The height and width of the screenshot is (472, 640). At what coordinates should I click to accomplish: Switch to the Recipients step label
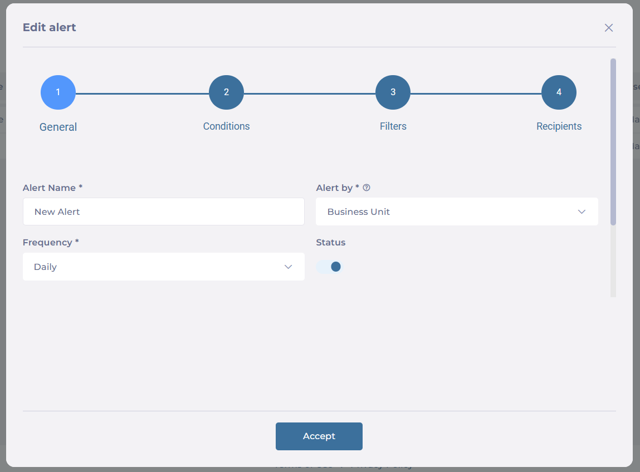[x=559, y=126]
